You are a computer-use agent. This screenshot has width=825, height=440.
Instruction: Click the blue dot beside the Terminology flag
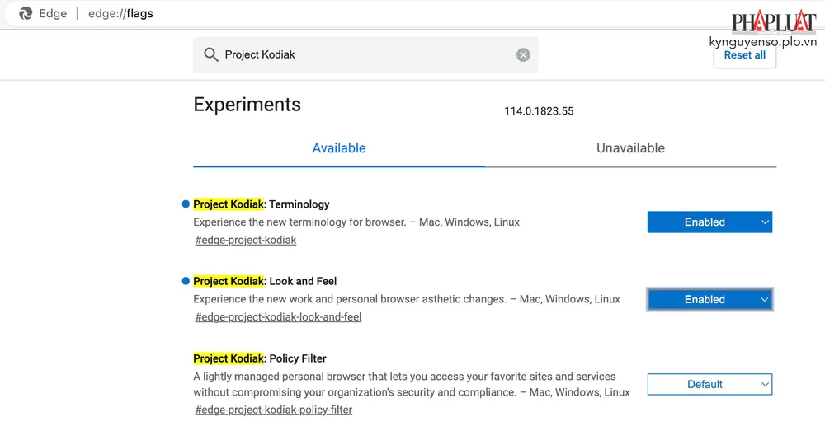coord(186,204)
